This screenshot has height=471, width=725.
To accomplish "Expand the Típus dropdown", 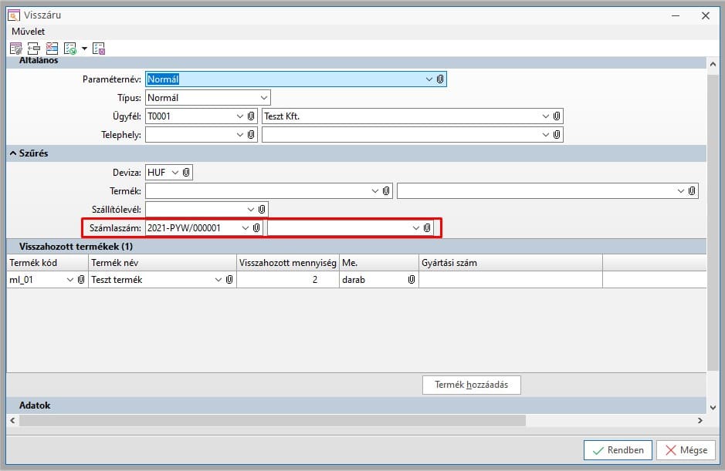I will (x=263, y=98).
